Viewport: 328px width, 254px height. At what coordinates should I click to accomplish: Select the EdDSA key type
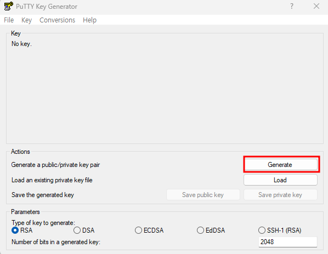tap(211, 230)
